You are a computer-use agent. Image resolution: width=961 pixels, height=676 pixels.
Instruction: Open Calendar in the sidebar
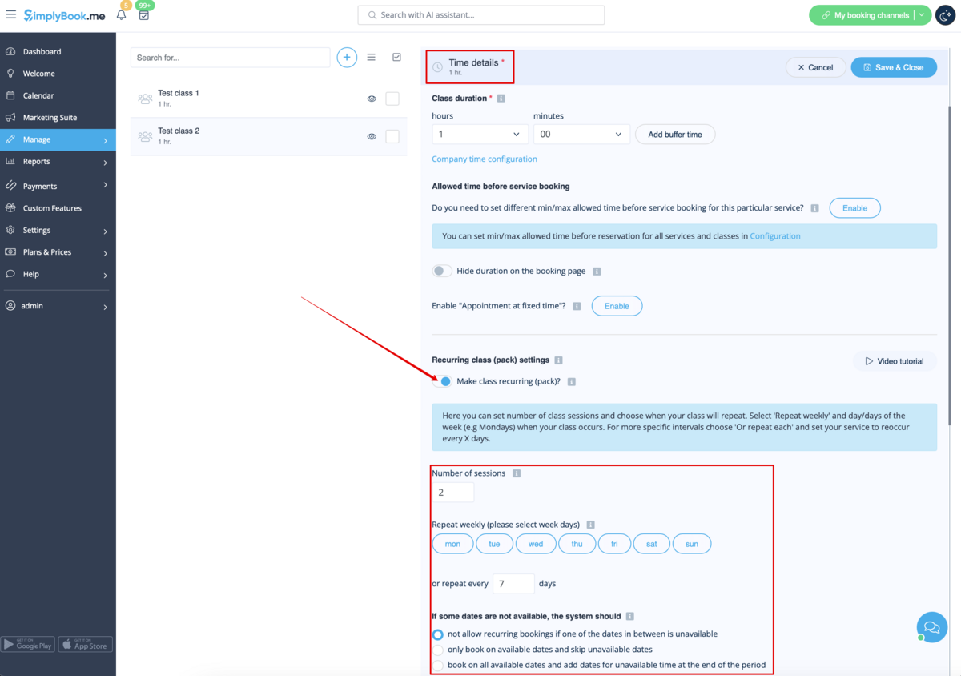(38, 95)
